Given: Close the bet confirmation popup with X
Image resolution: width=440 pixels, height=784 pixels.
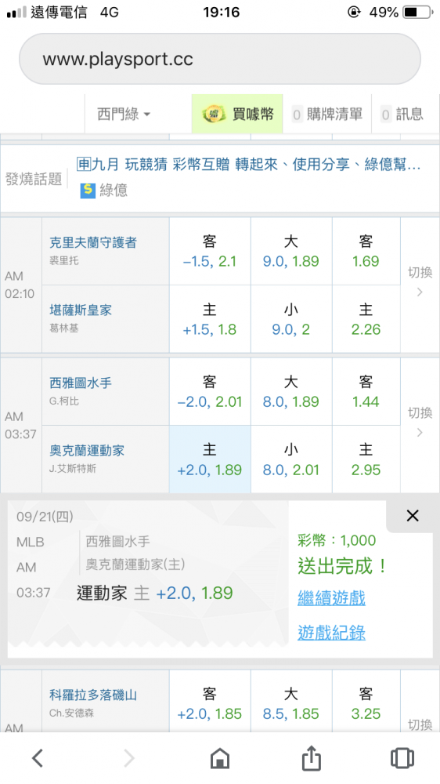Looking at the screenshot, I should pyautogui.click(x=413, y=516).
